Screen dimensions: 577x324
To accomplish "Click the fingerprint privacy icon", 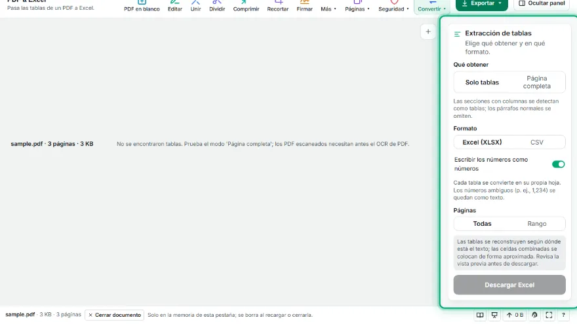I will click(x=534, y=315).
